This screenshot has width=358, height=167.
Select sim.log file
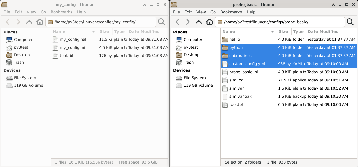[x=289, y=80]
